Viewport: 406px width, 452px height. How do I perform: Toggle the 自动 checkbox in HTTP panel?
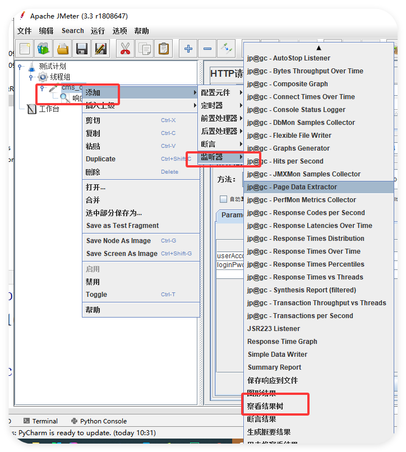(x=223, y=199)
